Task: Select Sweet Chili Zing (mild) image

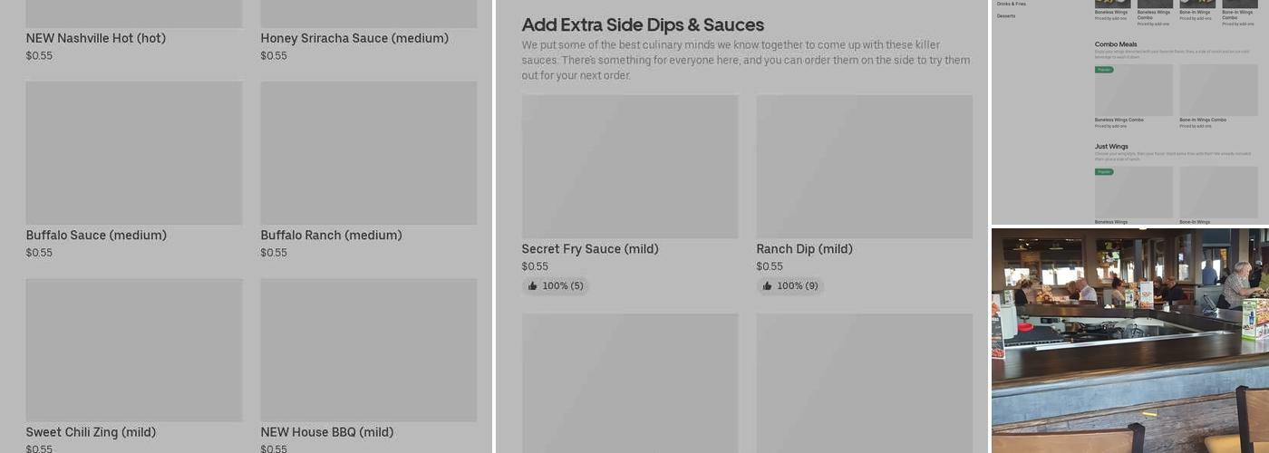Action: (134, 350)
